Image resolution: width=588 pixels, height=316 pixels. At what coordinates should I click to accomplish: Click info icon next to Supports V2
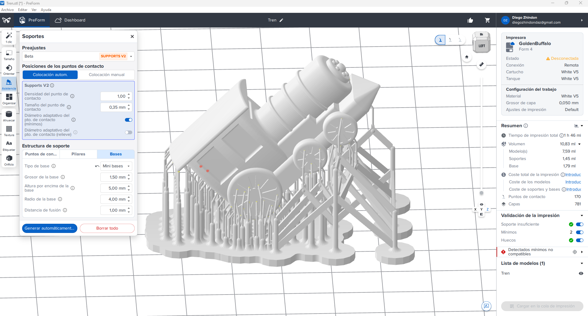(x=52, y=86)
